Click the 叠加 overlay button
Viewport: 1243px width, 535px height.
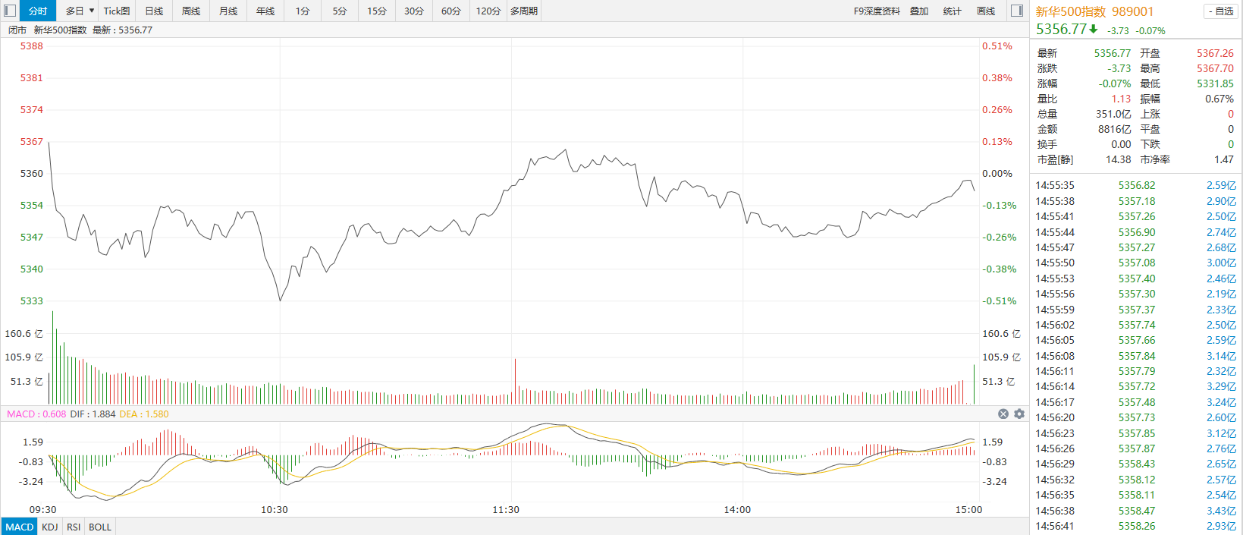pos(919,11)
